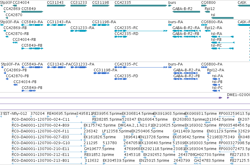This screenshot has height=165, width=250.
Task: Click EST EK292652.5prime
Action: pos(145,158)
